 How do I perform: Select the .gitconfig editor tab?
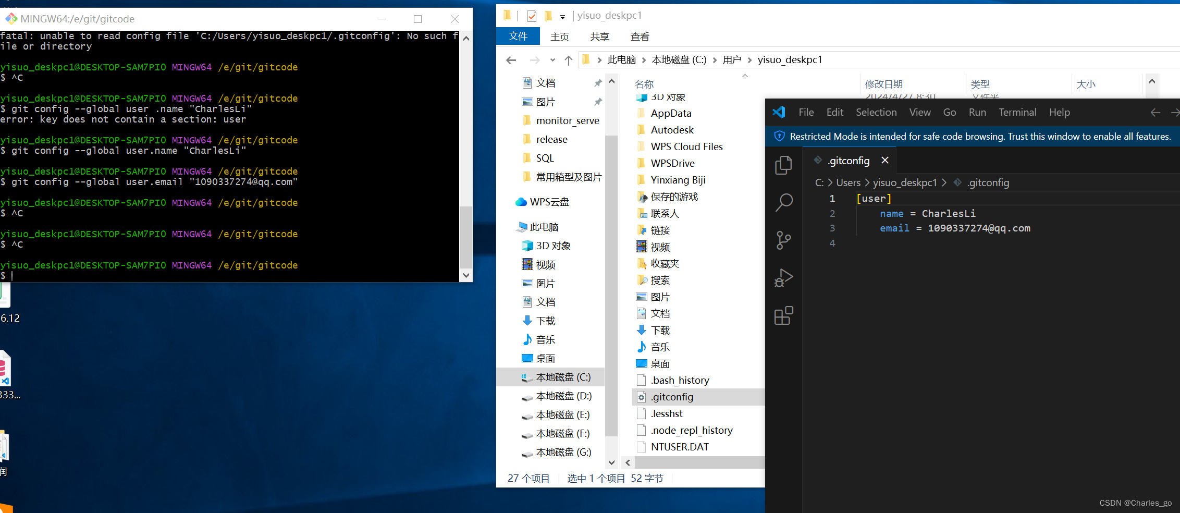[849, 161]
